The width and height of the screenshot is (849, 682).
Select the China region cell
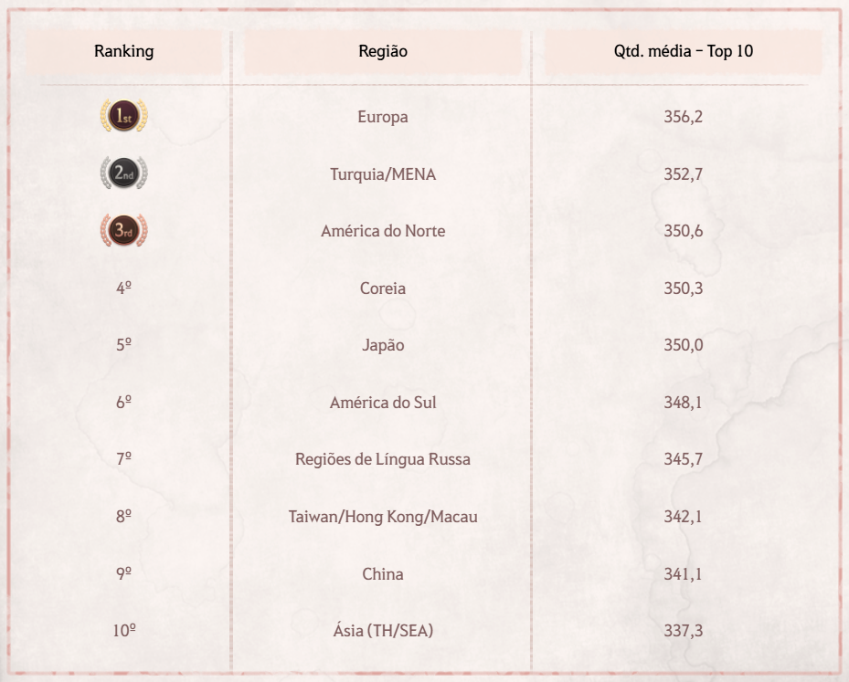coord(383,574)
